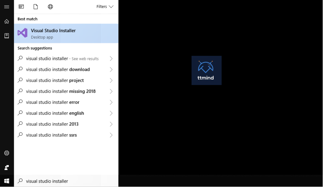Launch Visual Studio Installer best match
The image size is (323, 187).
(66, 34)
